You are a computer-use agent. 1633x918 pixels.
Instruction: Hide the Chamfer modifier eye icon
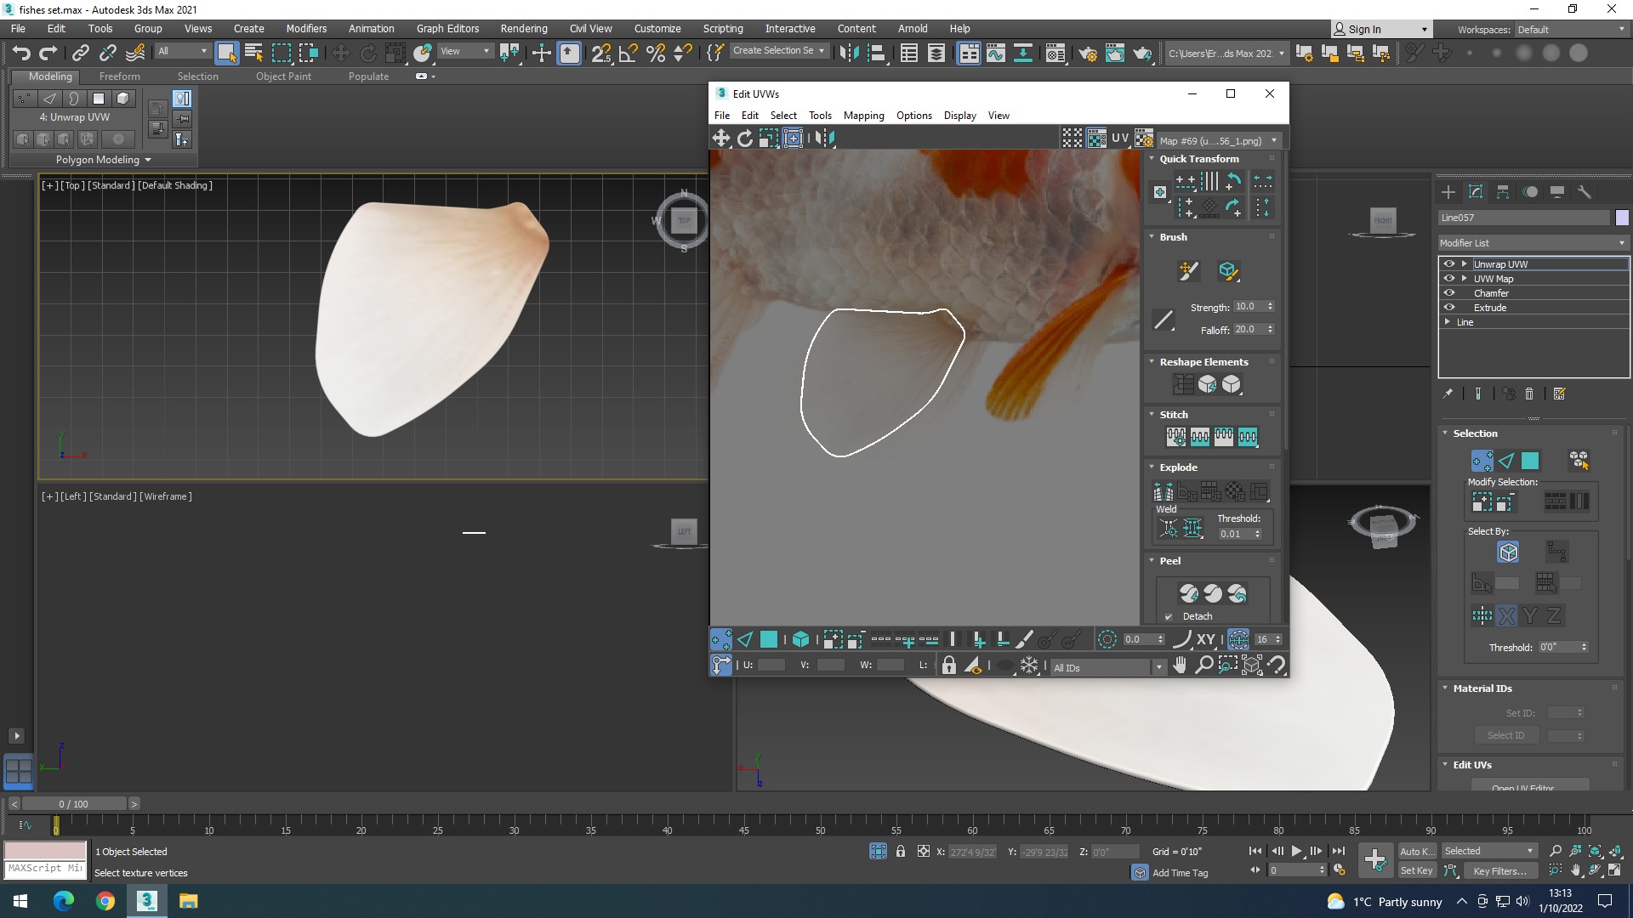pyautogui.click(x=1449, y=293)
